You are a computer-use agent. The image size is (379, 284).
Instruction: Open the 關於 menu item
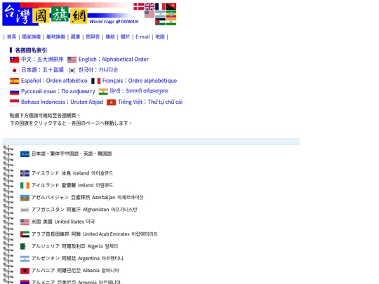tap(125, 37)
